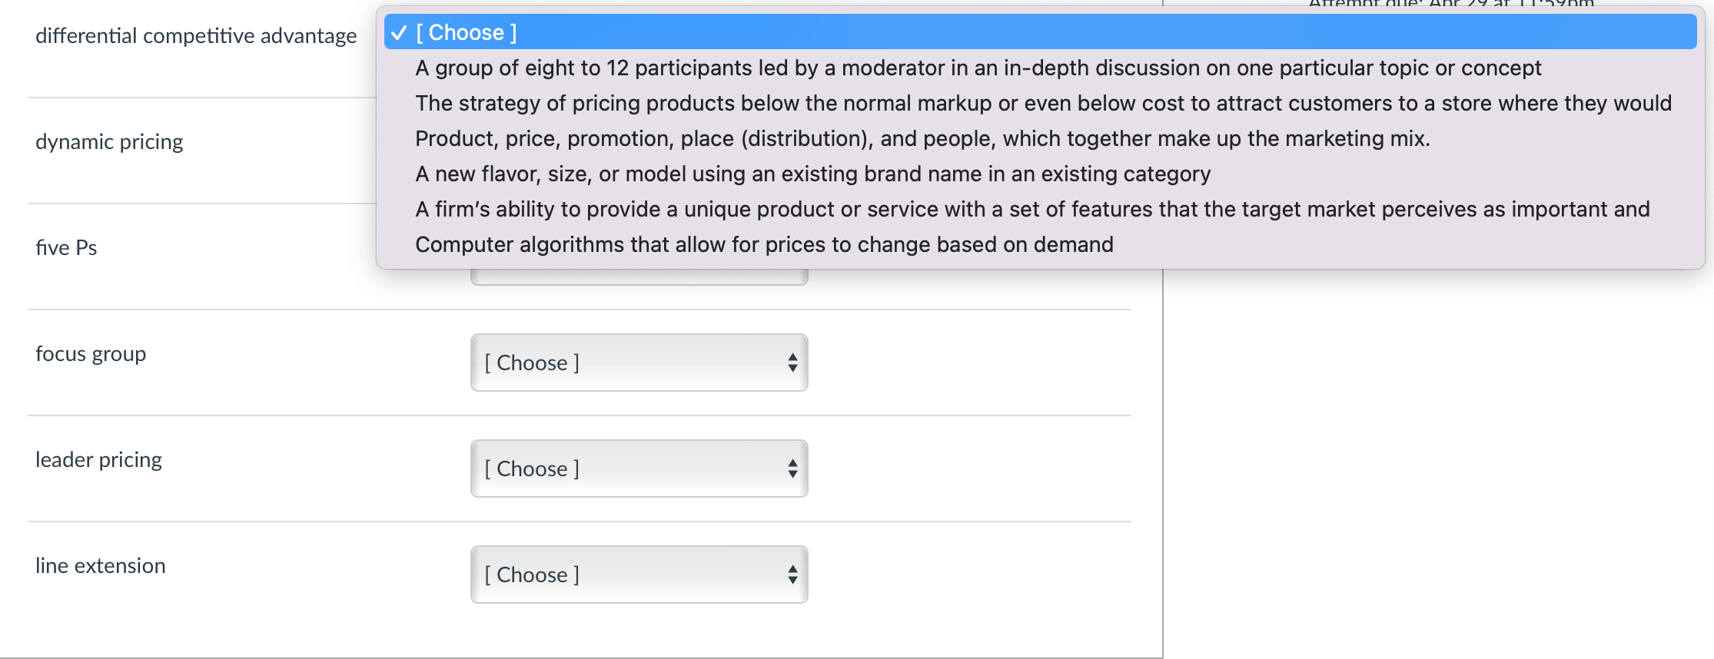Choose the "group of eight to 12 participants" option

(x=978, y=68)
